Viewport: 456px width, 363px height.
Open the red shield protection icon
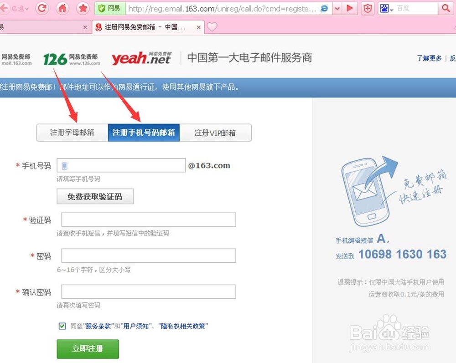(368, 8)
